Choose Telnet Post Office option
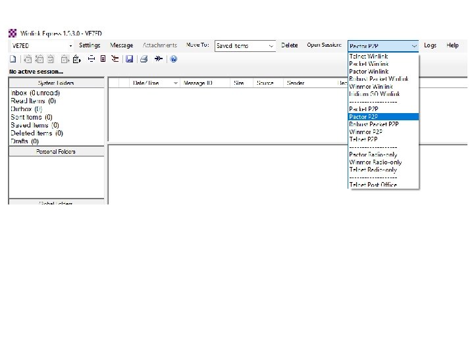Image resolution: width=474 pixels, height=355 pixels. 383,185
